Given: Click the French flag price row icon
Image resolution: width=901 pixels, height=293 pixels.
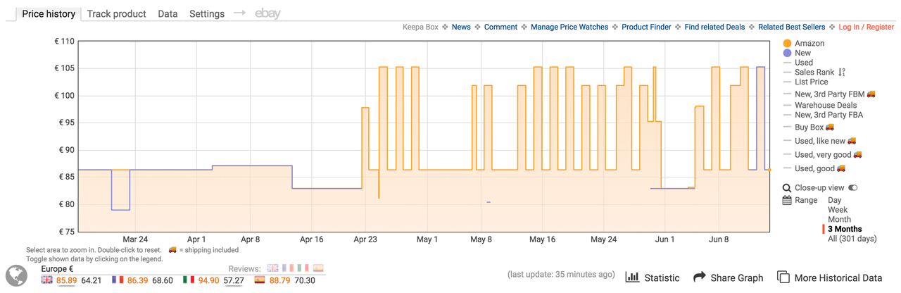Looking at the screenshot, I should click(118, 280).
